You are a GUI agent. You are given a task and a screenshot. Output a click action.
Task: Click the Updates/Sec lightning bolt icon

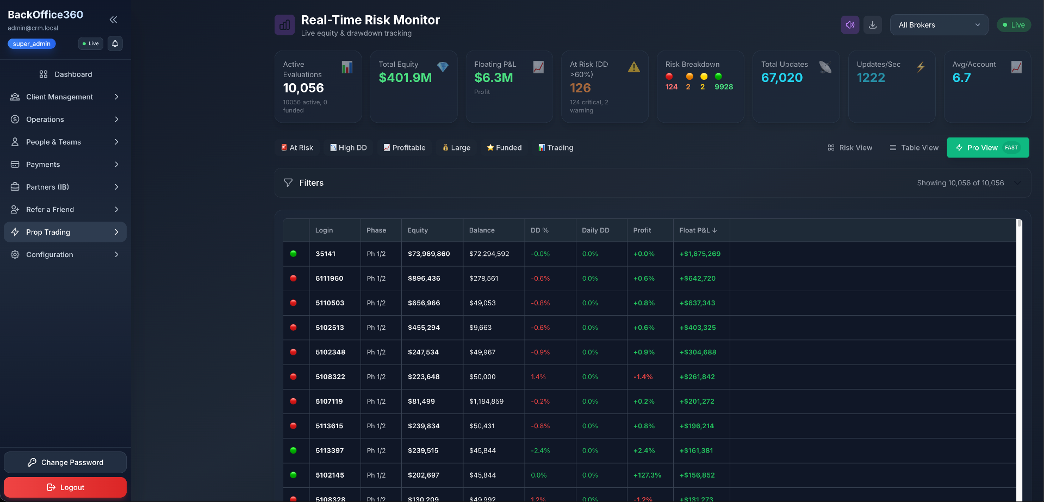click(921, 67)
